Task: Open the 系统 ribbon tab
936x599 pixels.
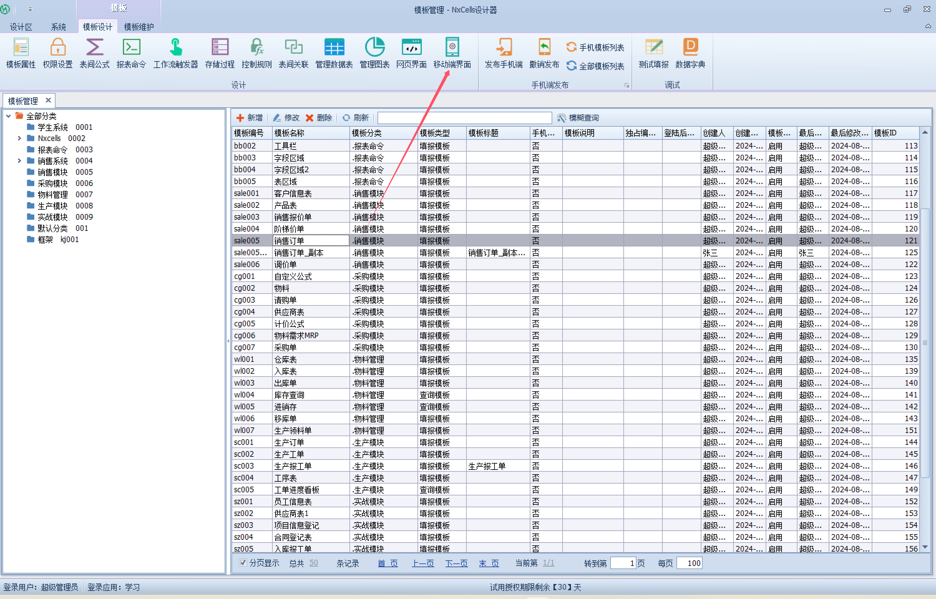Action: click(x=58, y=27)
